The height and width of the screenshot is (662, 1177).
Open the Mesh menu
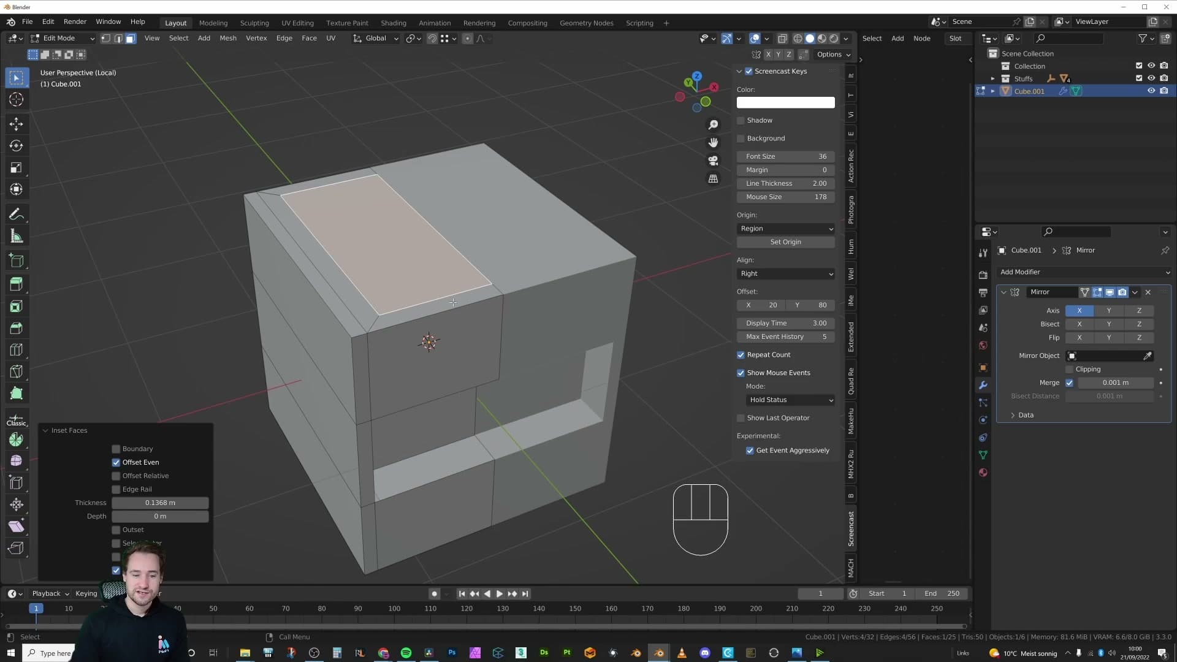pyautogui.click(x=228, y=38)
